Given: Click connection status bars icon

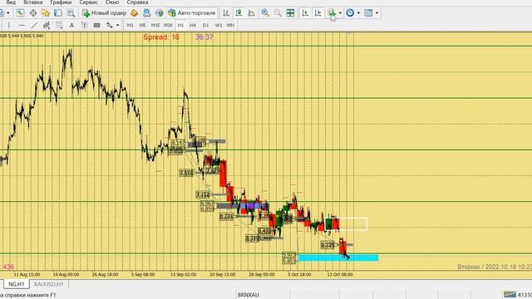Looking at the screenshot, I should click(510, 295).
